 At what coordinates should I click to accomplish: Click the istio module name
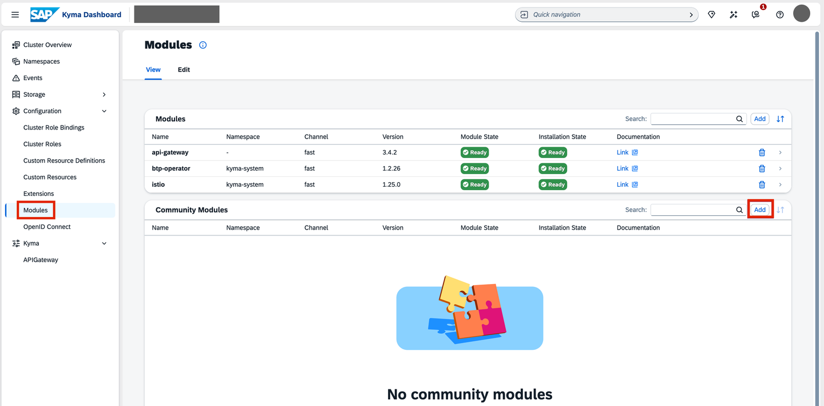click(159, 184)
